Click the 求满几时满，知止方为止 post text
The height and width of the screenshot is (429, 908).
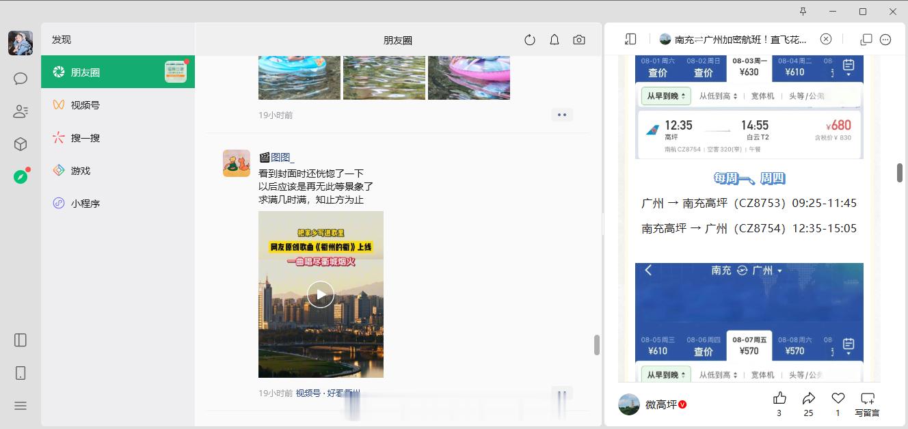[x=311, y=199]
